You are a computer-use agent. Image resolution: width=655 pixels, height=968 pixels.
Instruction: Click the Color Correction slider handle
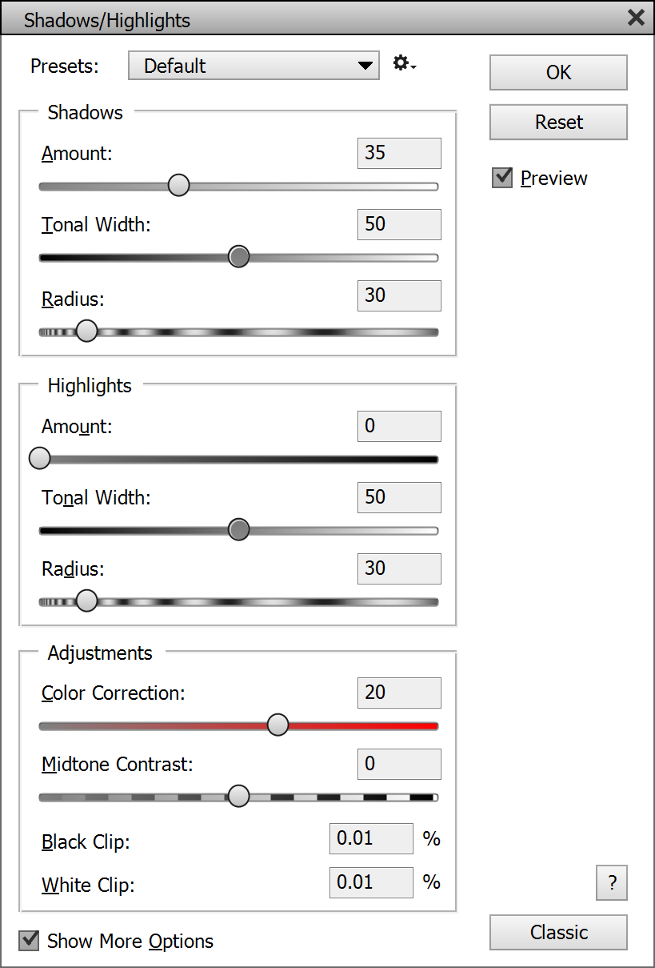[x=278, y=725]
